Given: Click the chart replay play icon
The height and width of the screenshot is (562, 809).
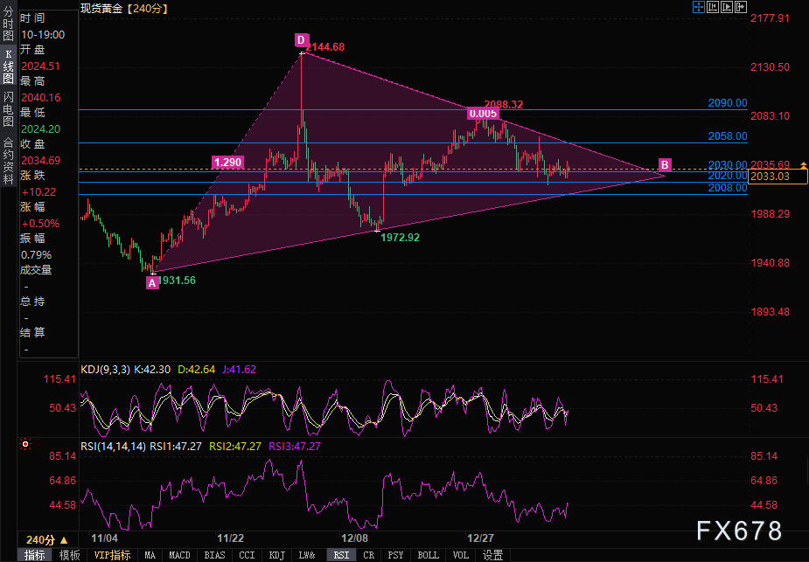Looking at the screenshot, I should [727, 8].
